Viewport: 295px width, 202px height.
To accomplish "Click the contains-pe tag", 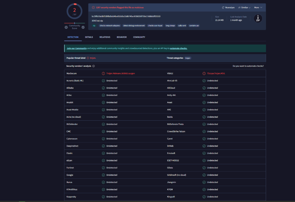I will tap(194, 26).
